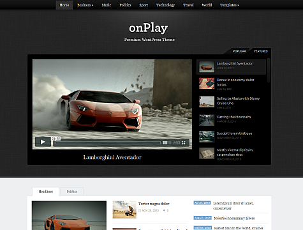Expand the Templates menu dropdown

pyautogui.click(x=230, y=5)
